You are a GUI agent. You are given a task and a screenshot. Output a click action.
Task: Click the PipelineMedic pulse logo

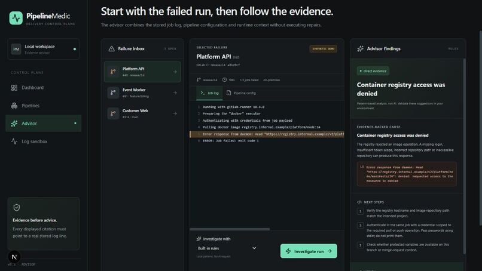click(16, 18)
